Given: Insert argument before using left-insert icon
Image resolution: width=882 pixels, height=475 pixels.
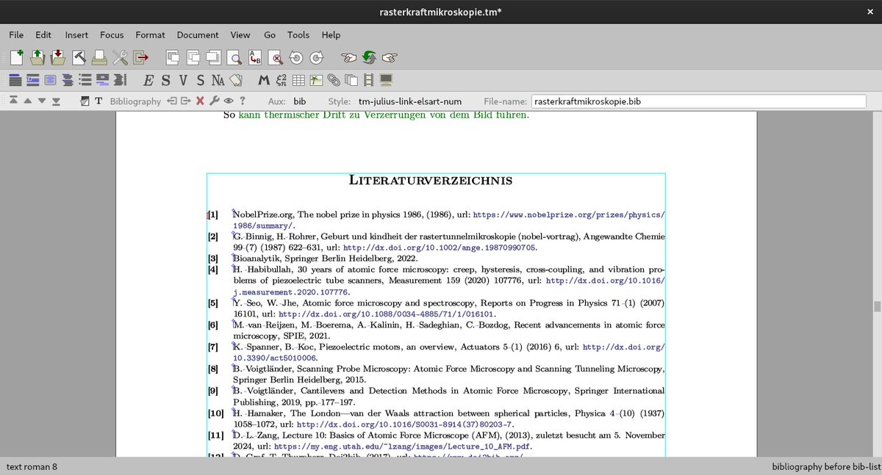Looking at the screenshot, I should pos(172,101).
